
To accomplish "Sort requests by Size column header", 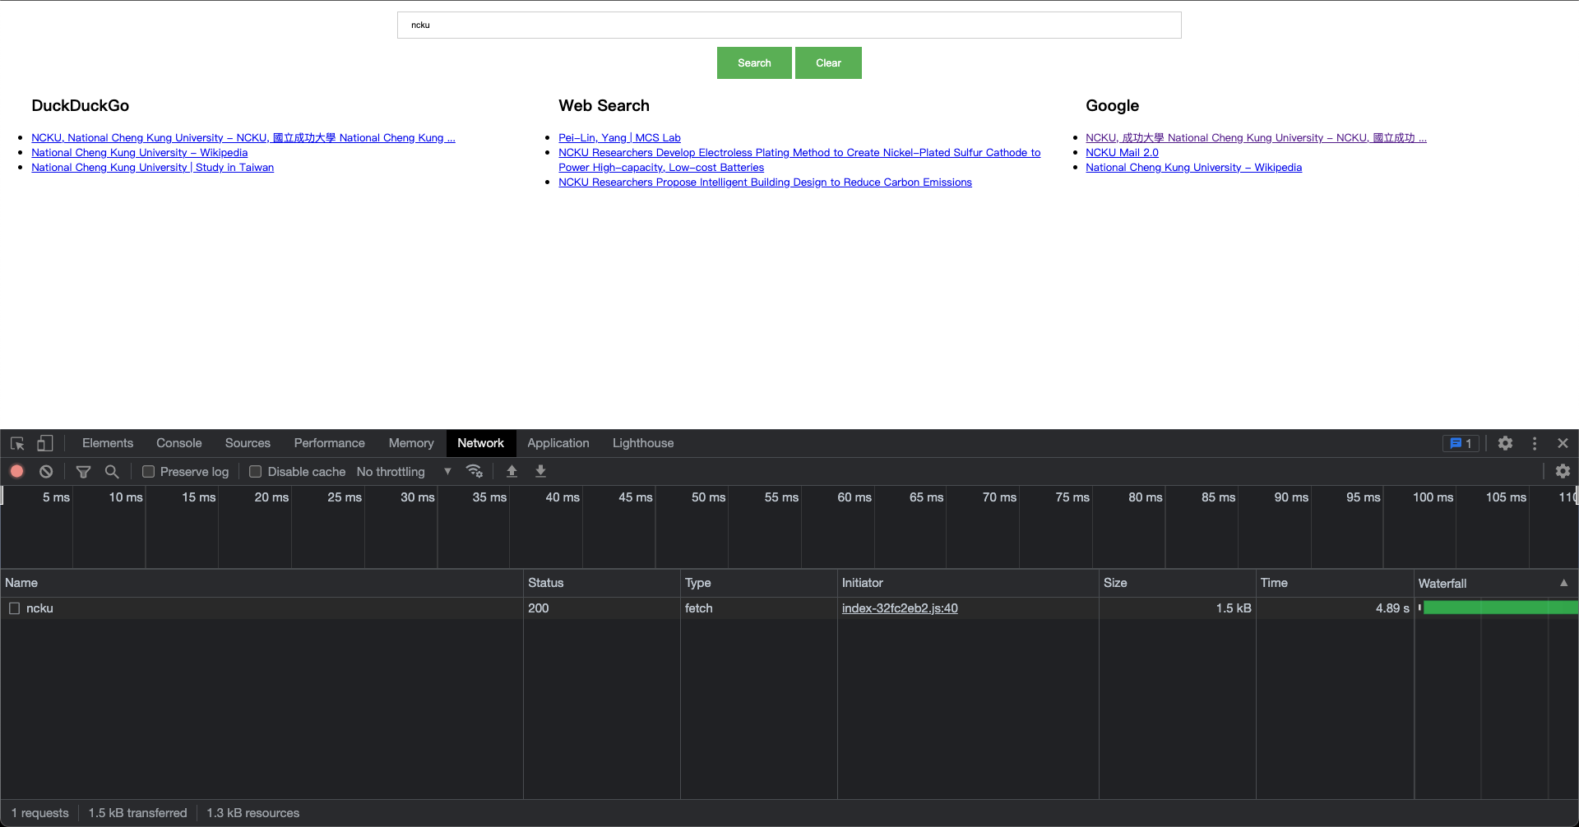I will [1178, 583].
